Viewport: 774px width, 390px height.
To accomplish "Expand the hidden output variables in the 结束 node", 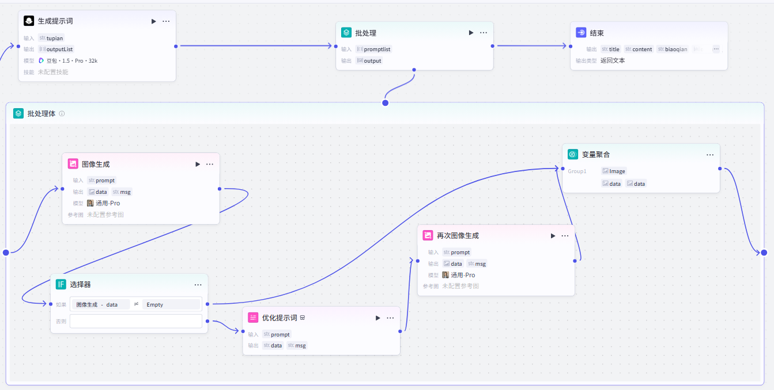I will point(716,49).
